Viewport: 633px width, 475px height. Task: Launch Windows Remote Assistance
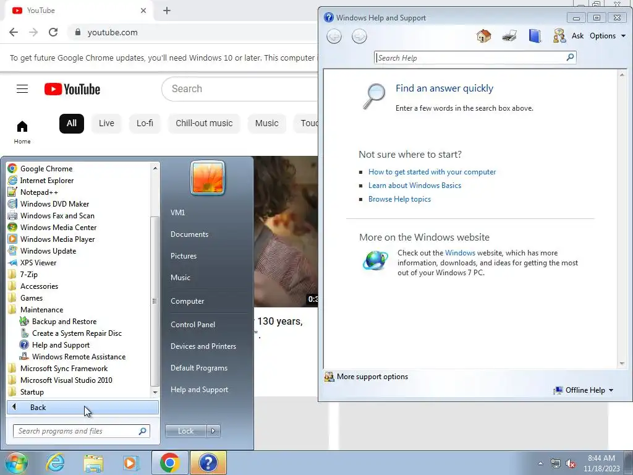79,356
